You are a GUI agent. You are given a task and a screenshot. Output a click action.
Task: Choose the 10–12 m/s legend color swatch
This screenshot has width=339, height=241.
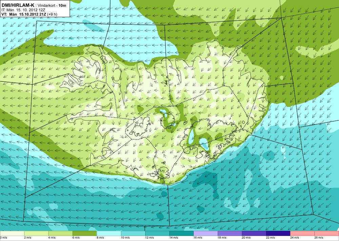[133, 234]
